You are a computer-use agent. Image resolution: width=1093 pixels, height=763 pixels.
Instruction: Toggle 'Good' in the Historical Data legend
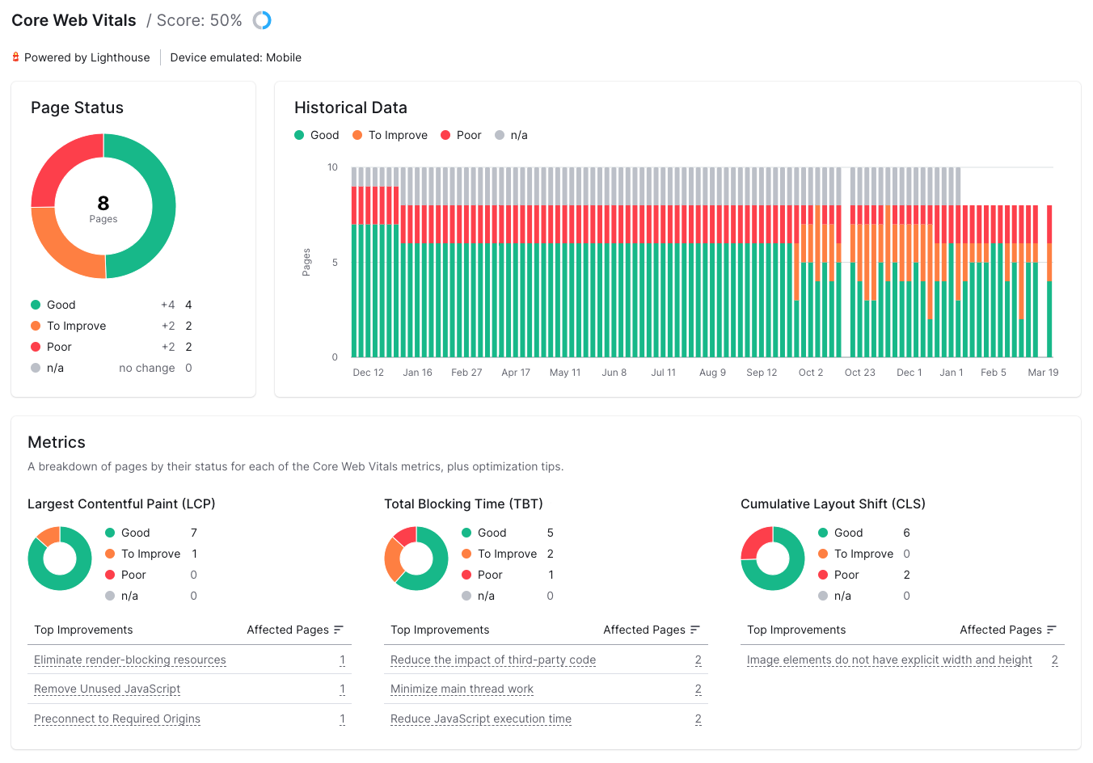[316, 135]
